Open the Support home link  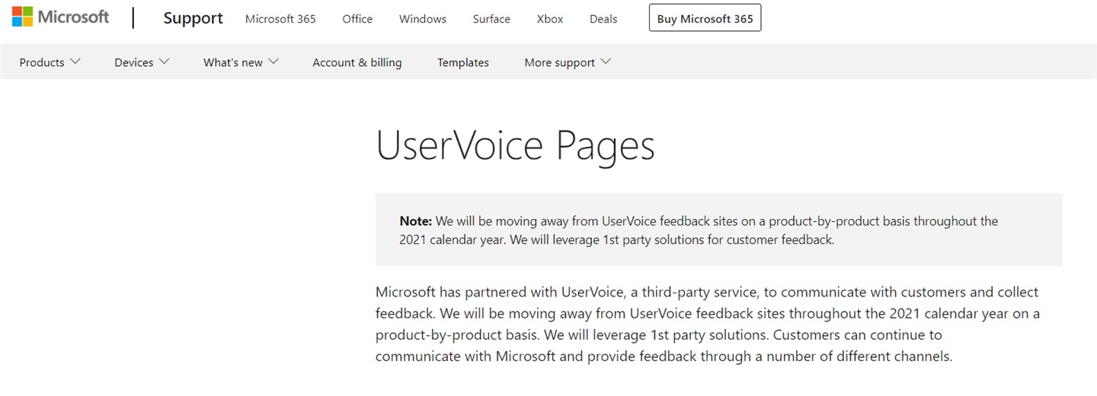tap(193, 18)
